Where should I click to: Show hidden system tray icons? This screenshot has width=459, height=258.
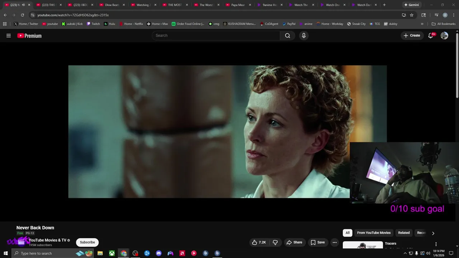[x=405, y=253]
